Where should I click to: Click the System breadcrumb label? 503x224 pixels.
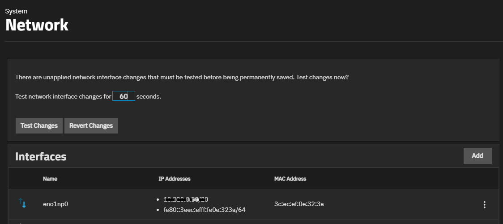(16, 11)
